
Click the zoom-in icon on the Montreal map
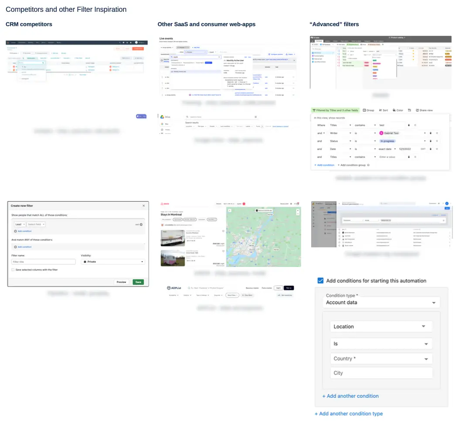(x=298, y=210)
